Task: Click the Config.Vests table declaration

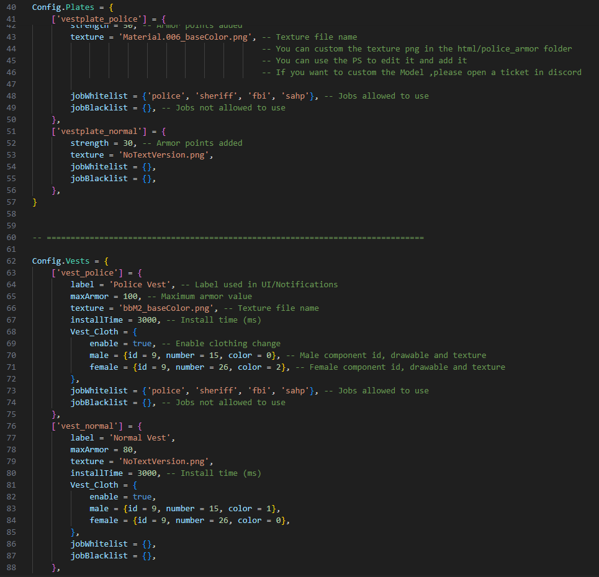Action: click(61, 261)
